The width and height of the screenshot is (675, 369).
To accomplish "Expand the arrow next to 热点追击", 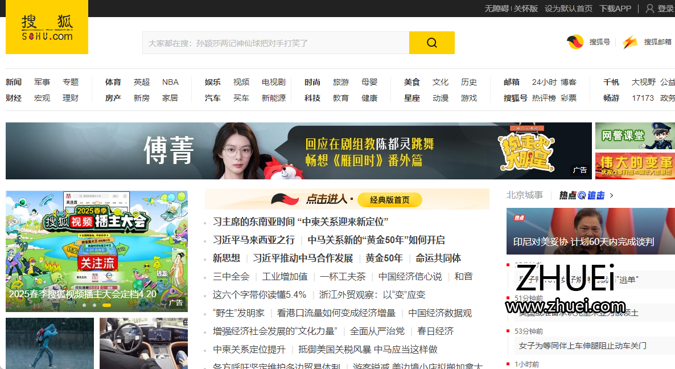I will [x=612, y=195].
